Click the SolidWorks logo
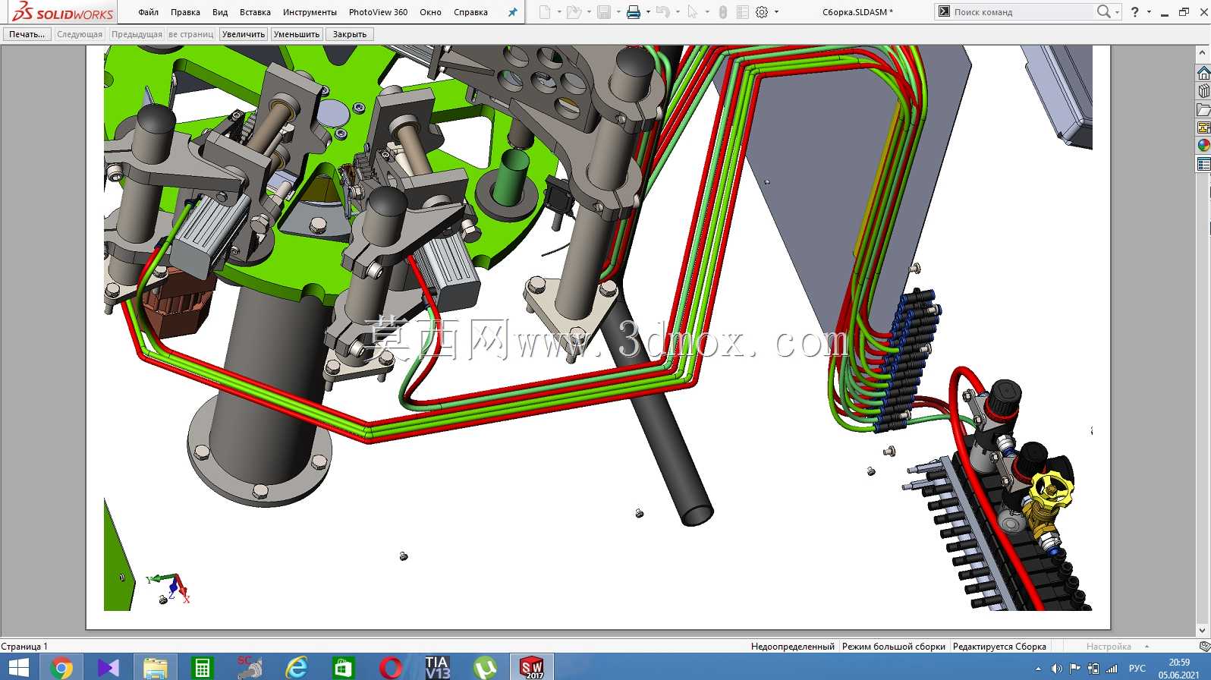Viewport: 1211px width, 680px height. pos(63,11)
